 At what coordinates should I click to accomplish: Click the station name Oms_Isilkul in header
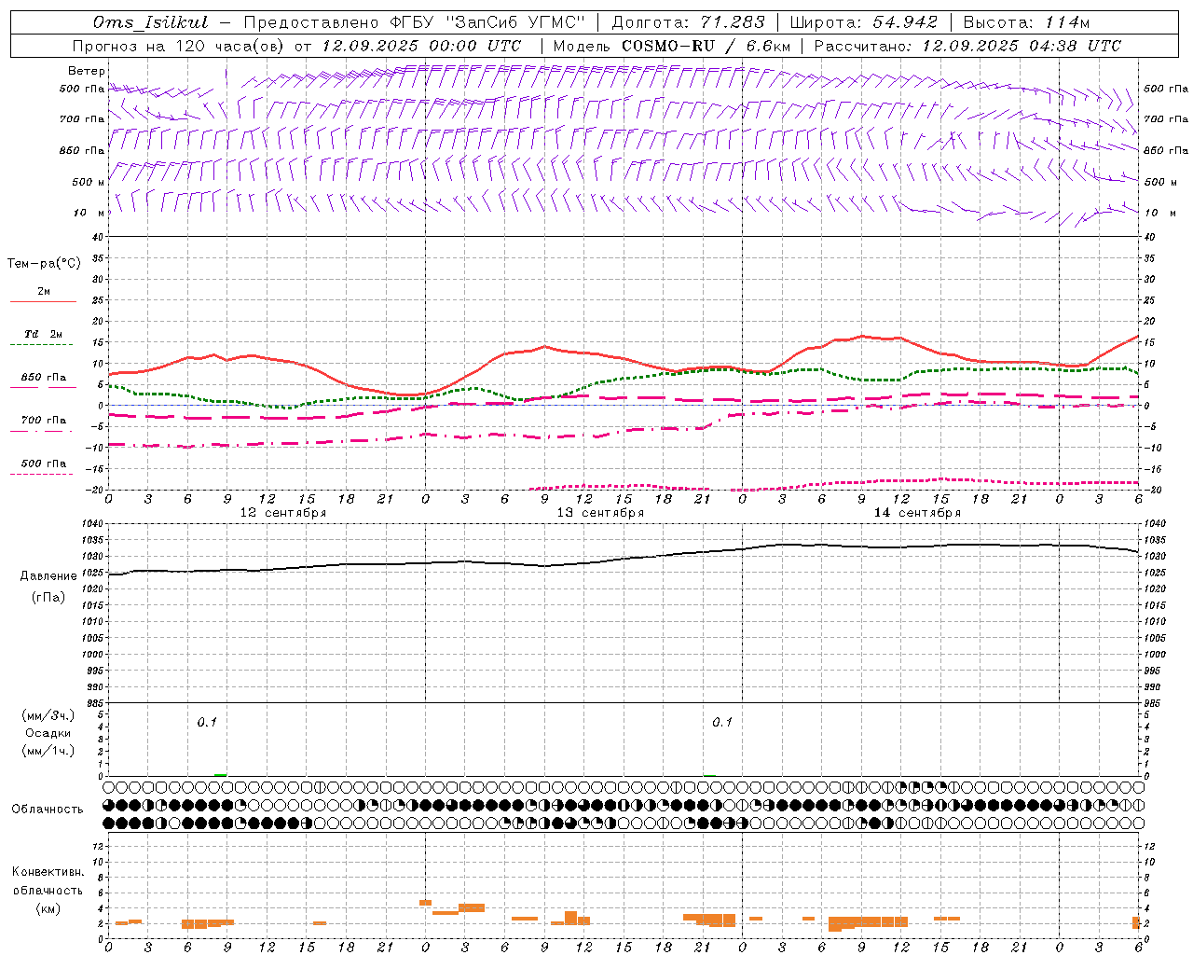[150, 22]
